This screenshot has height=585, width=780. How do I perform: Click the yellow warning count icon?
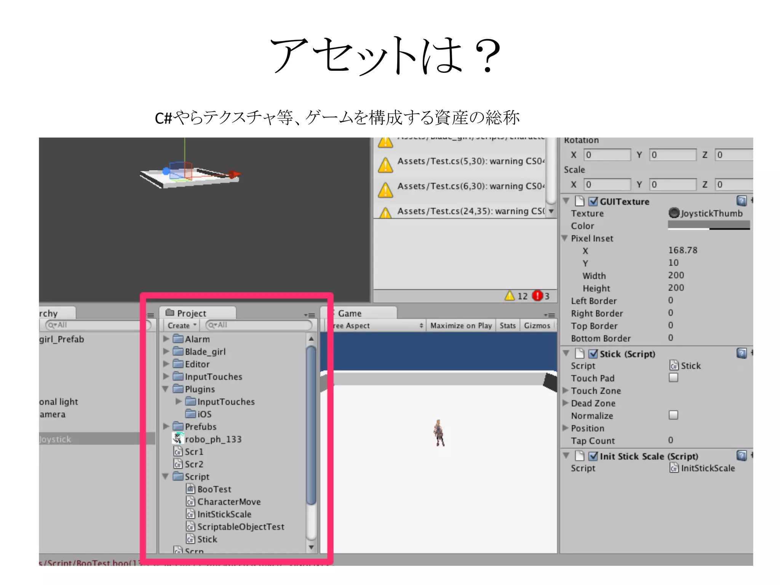(x=510, y=296)
